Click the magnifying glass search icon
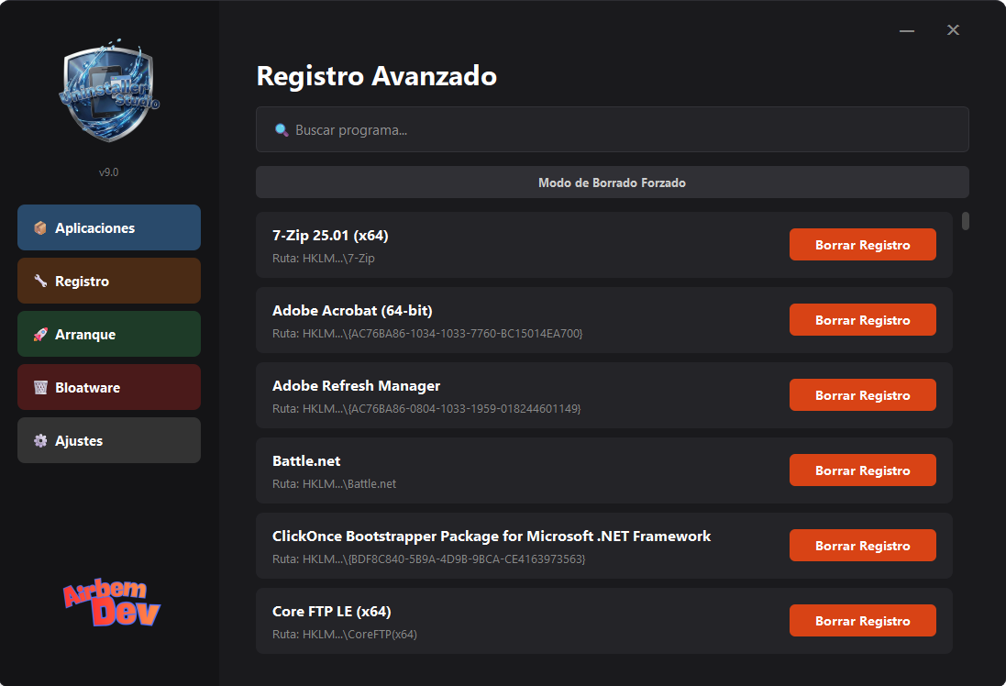 (x=281, y=130)
